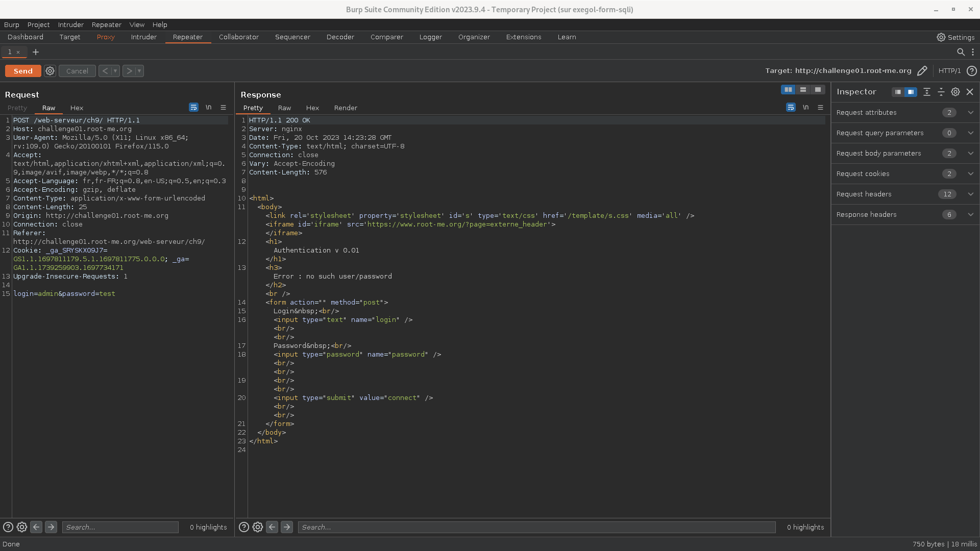Open the Intruder tool tab

click(x=143, y=37)
